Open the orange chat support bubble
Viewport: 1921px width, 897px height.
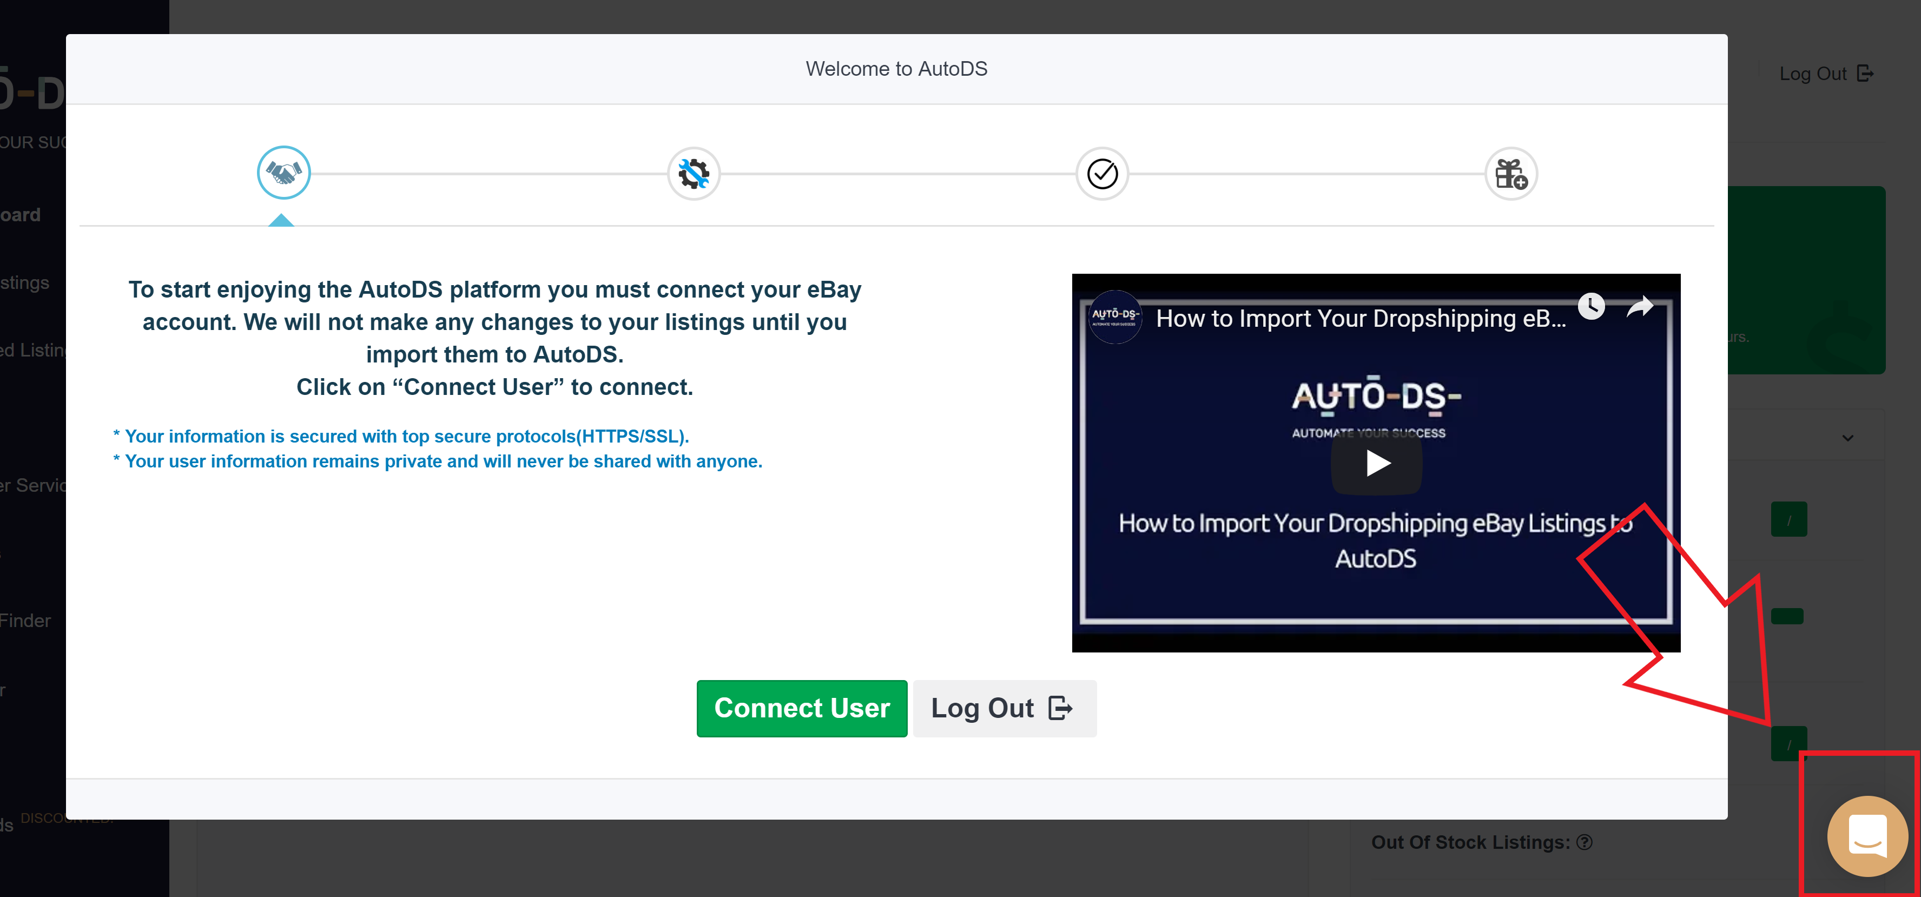point(1866,835)
